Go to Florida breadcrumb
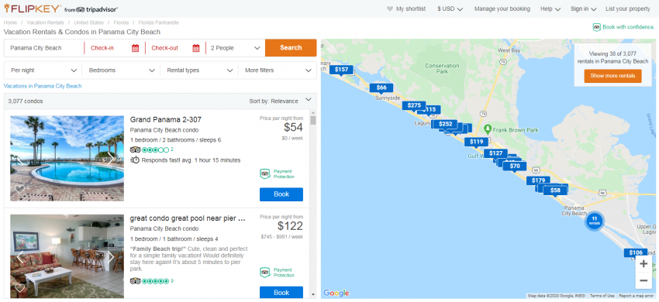Screen dimensions: 659x302 click(121, 22)
